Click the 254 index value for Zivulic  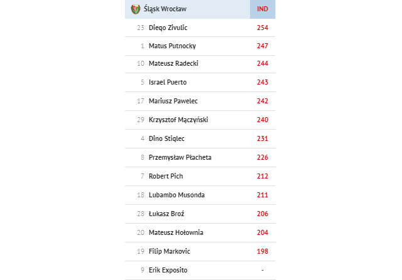tap(263, 28)
